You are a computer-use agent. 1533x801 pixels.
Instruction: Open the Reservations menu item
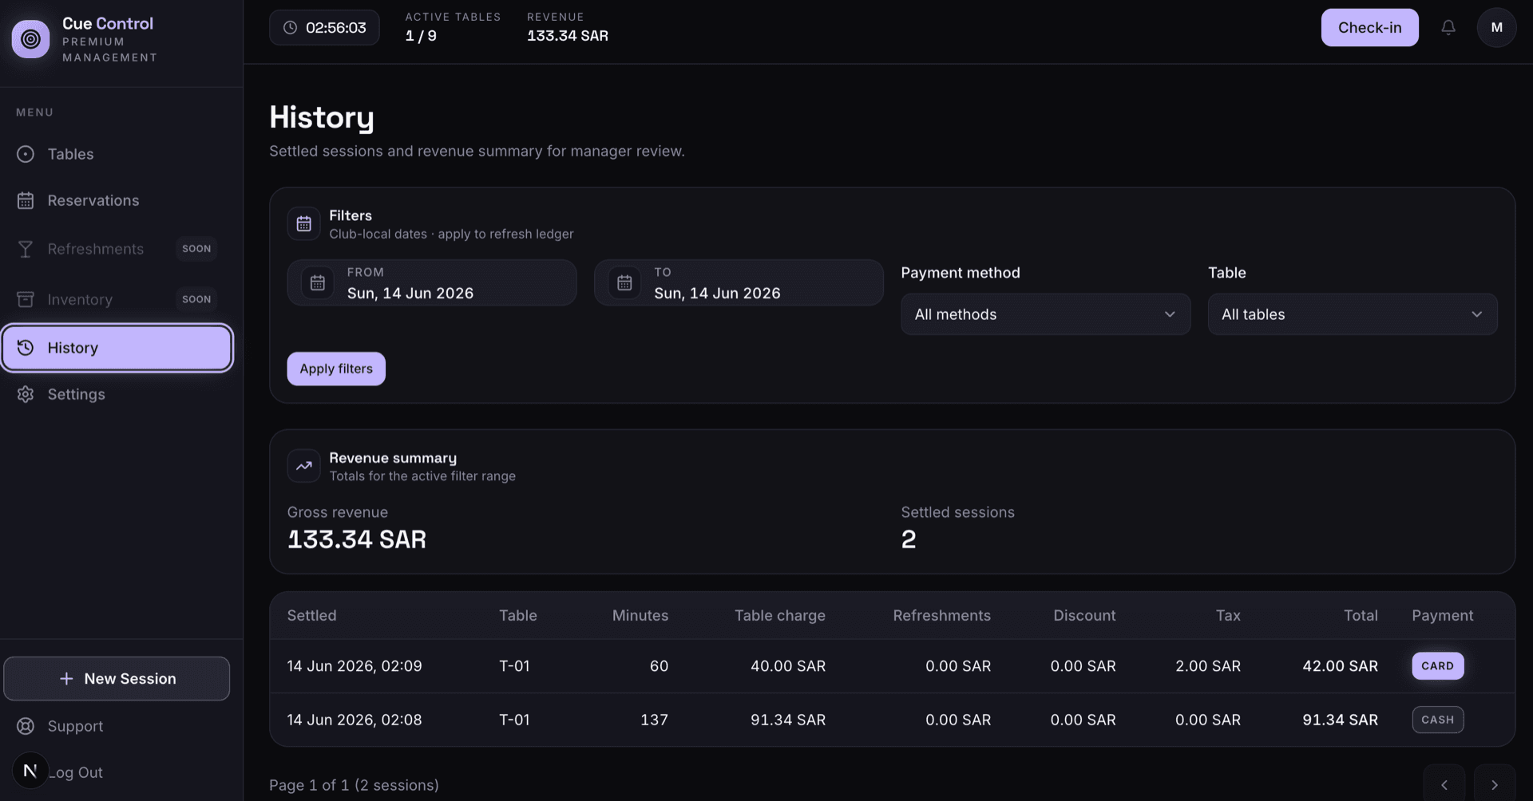coord(117,201)
